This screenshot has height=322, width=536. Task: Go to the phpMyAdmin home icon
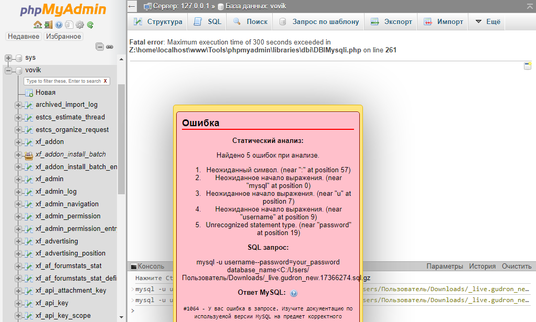coord(38,25)
